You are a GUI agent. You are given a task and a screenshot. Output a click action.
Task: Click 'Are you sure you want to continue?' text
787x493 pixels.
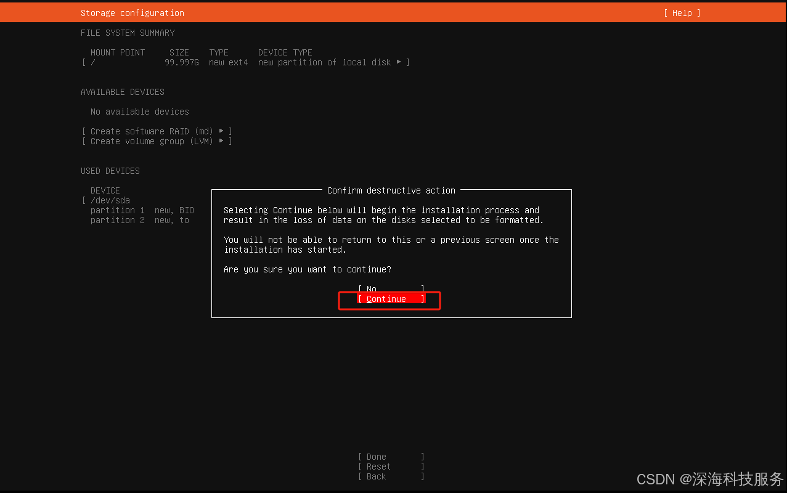tap(308, 269)
